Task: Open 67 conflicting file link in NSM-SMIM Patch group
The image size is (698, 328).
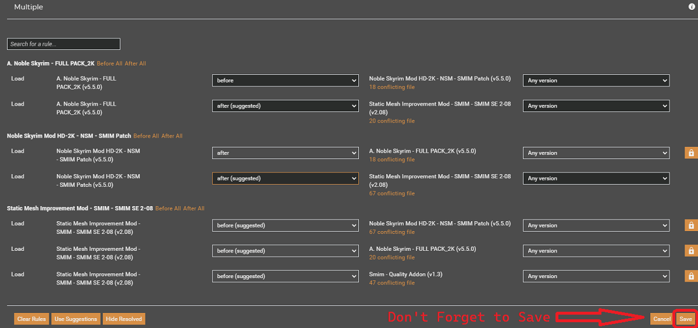Action: (x=392, y=194)
